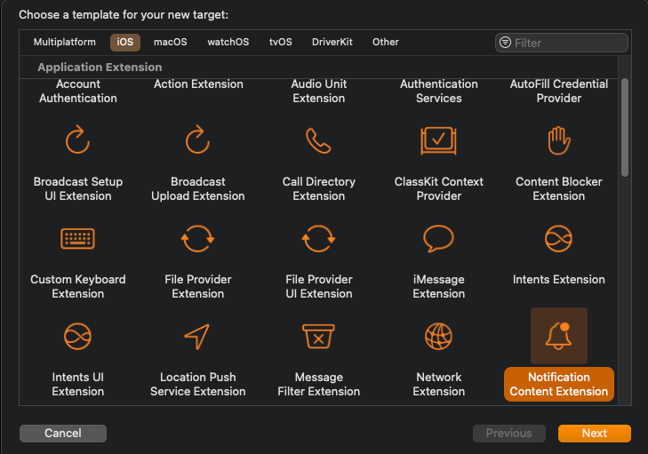Select the Account Authentication label
This screenshot has width=648, height=454.
coord(78,91)
